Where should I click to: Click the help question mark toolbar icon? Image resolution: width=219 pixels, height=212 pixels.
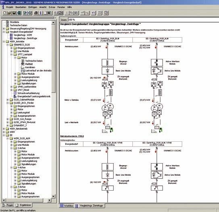pyautogui.click(x=106, y=13)
